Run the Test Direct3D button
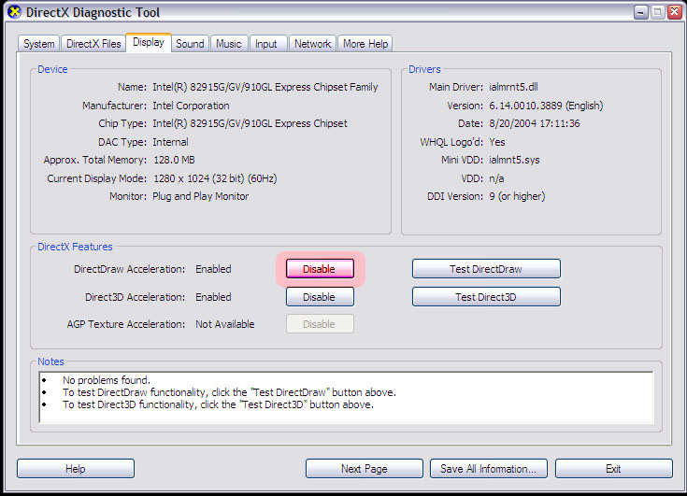The height and width of the screenshot is (496, 687). click(486, 297)
